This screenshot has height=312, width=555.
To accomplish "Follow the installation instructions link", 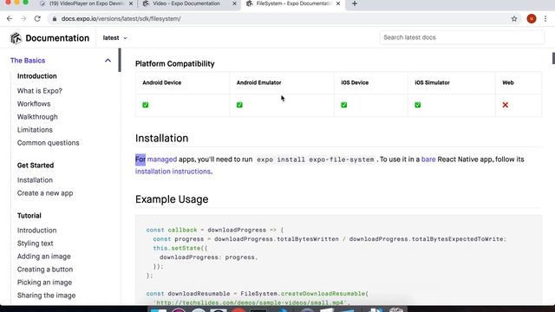I will coord(173,172).
